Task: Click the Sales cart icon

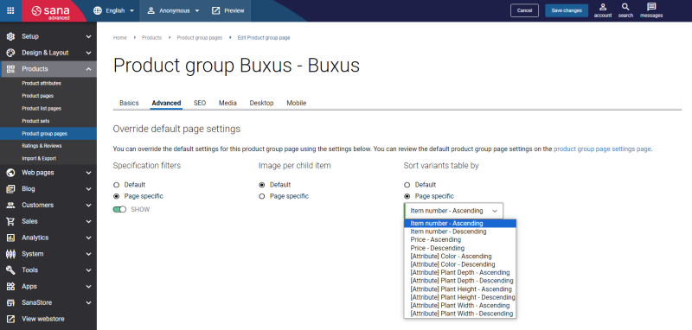Action: [10, 221]
